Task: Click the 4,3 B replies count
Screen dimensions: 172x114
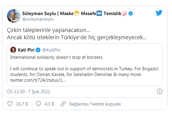Action: [x=49, y=104]
